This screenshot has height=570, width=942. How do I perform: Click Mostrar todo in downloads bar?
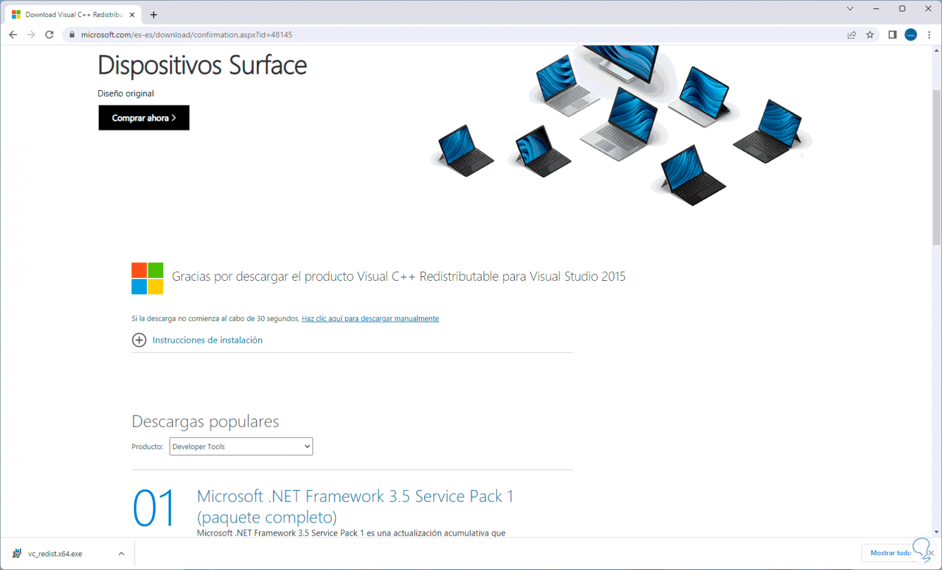pyautogui.click(x=890, y=553)
